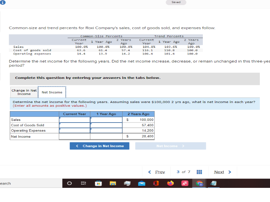Click the blue info icon at top left
The height and width of the screenshot is (202, 270).
pos(3,2)
